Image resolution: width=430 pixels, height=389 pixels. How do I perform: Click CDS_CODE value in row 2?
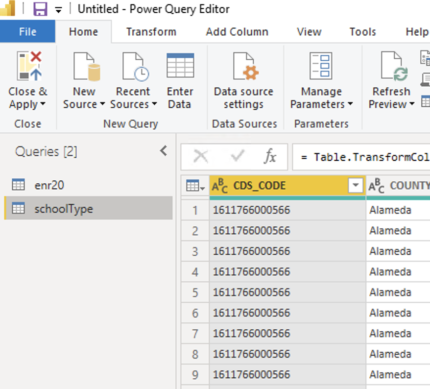(287, 231)
